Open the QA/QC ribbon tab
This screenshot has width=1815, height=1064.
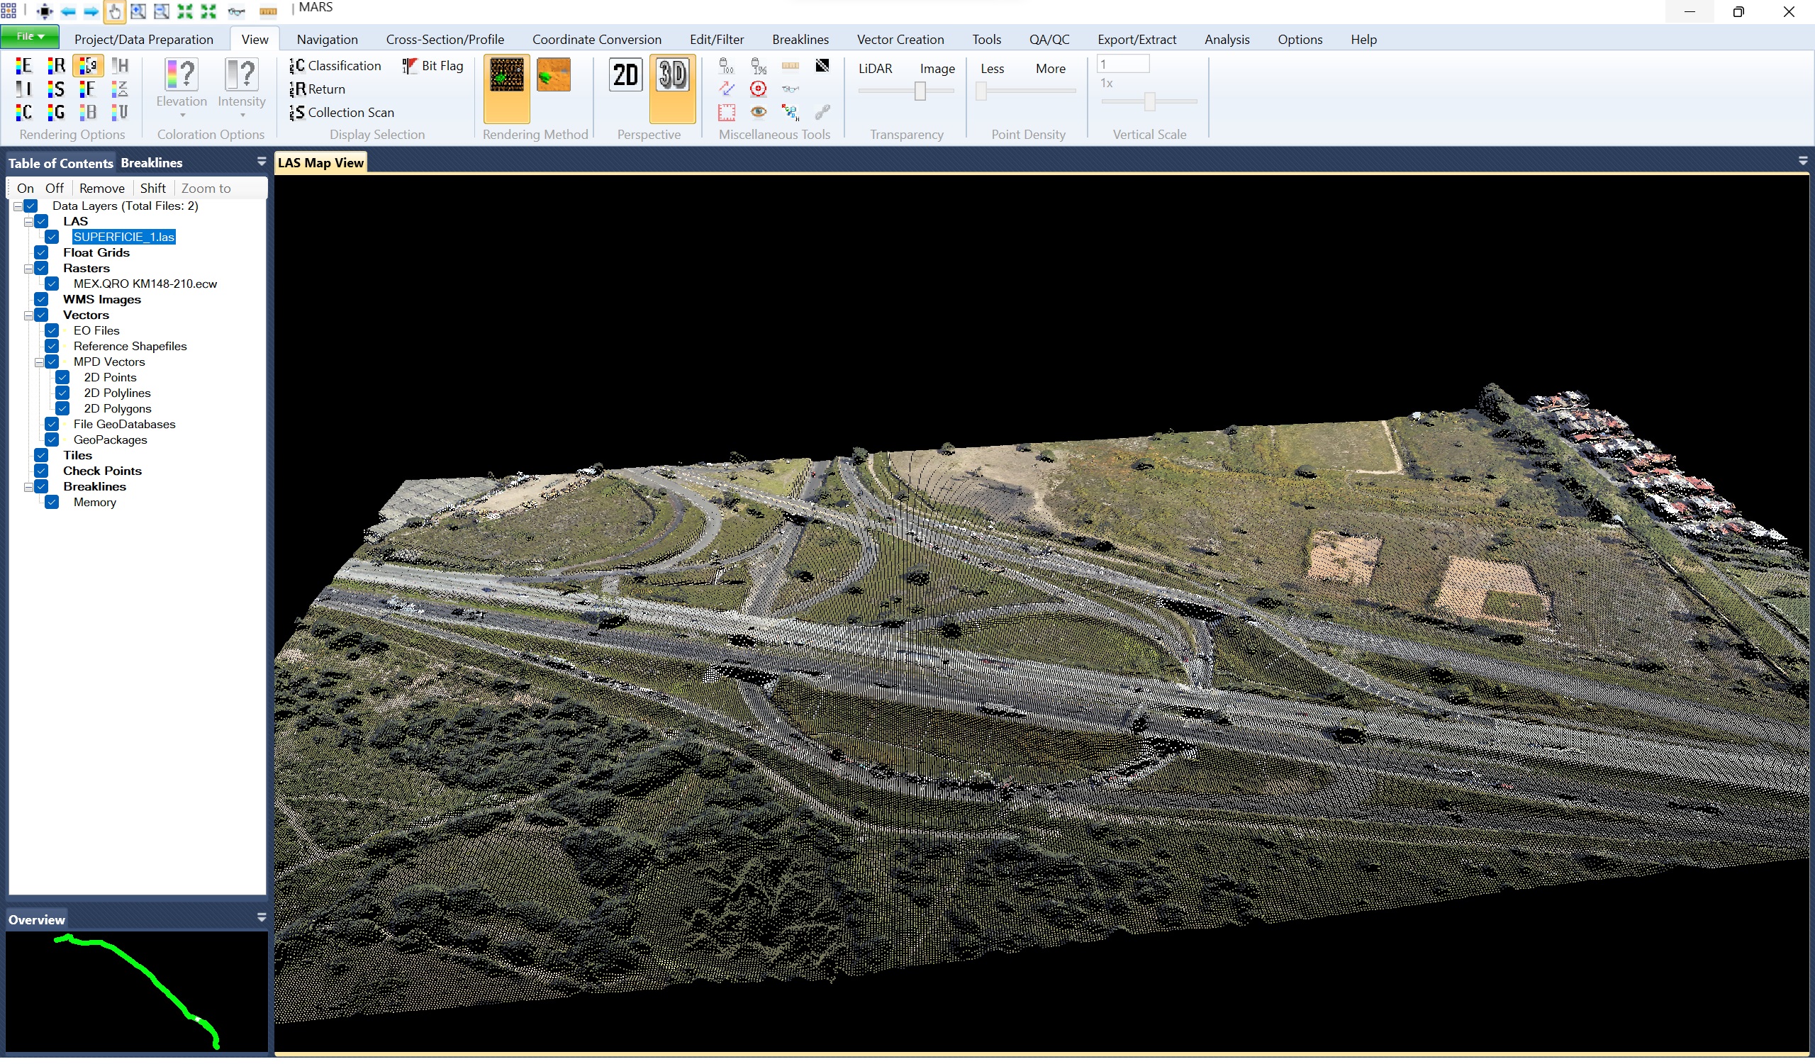click(x=1049, y=39)
